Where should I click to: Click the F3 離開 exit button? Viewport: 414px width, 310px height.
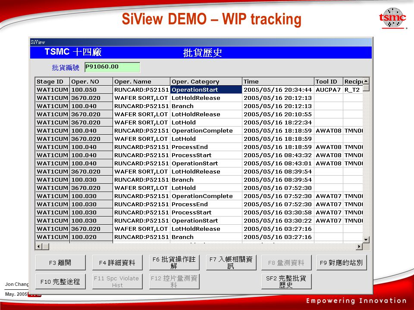coord(60,263)
